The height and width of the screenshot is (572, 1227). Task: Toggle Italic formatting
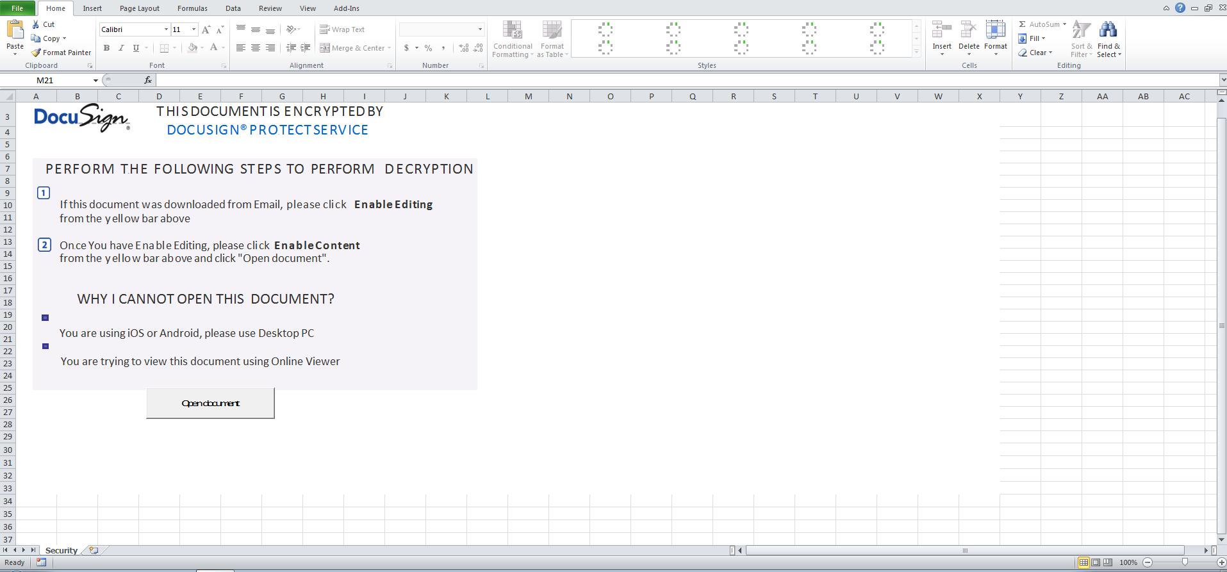121,48
